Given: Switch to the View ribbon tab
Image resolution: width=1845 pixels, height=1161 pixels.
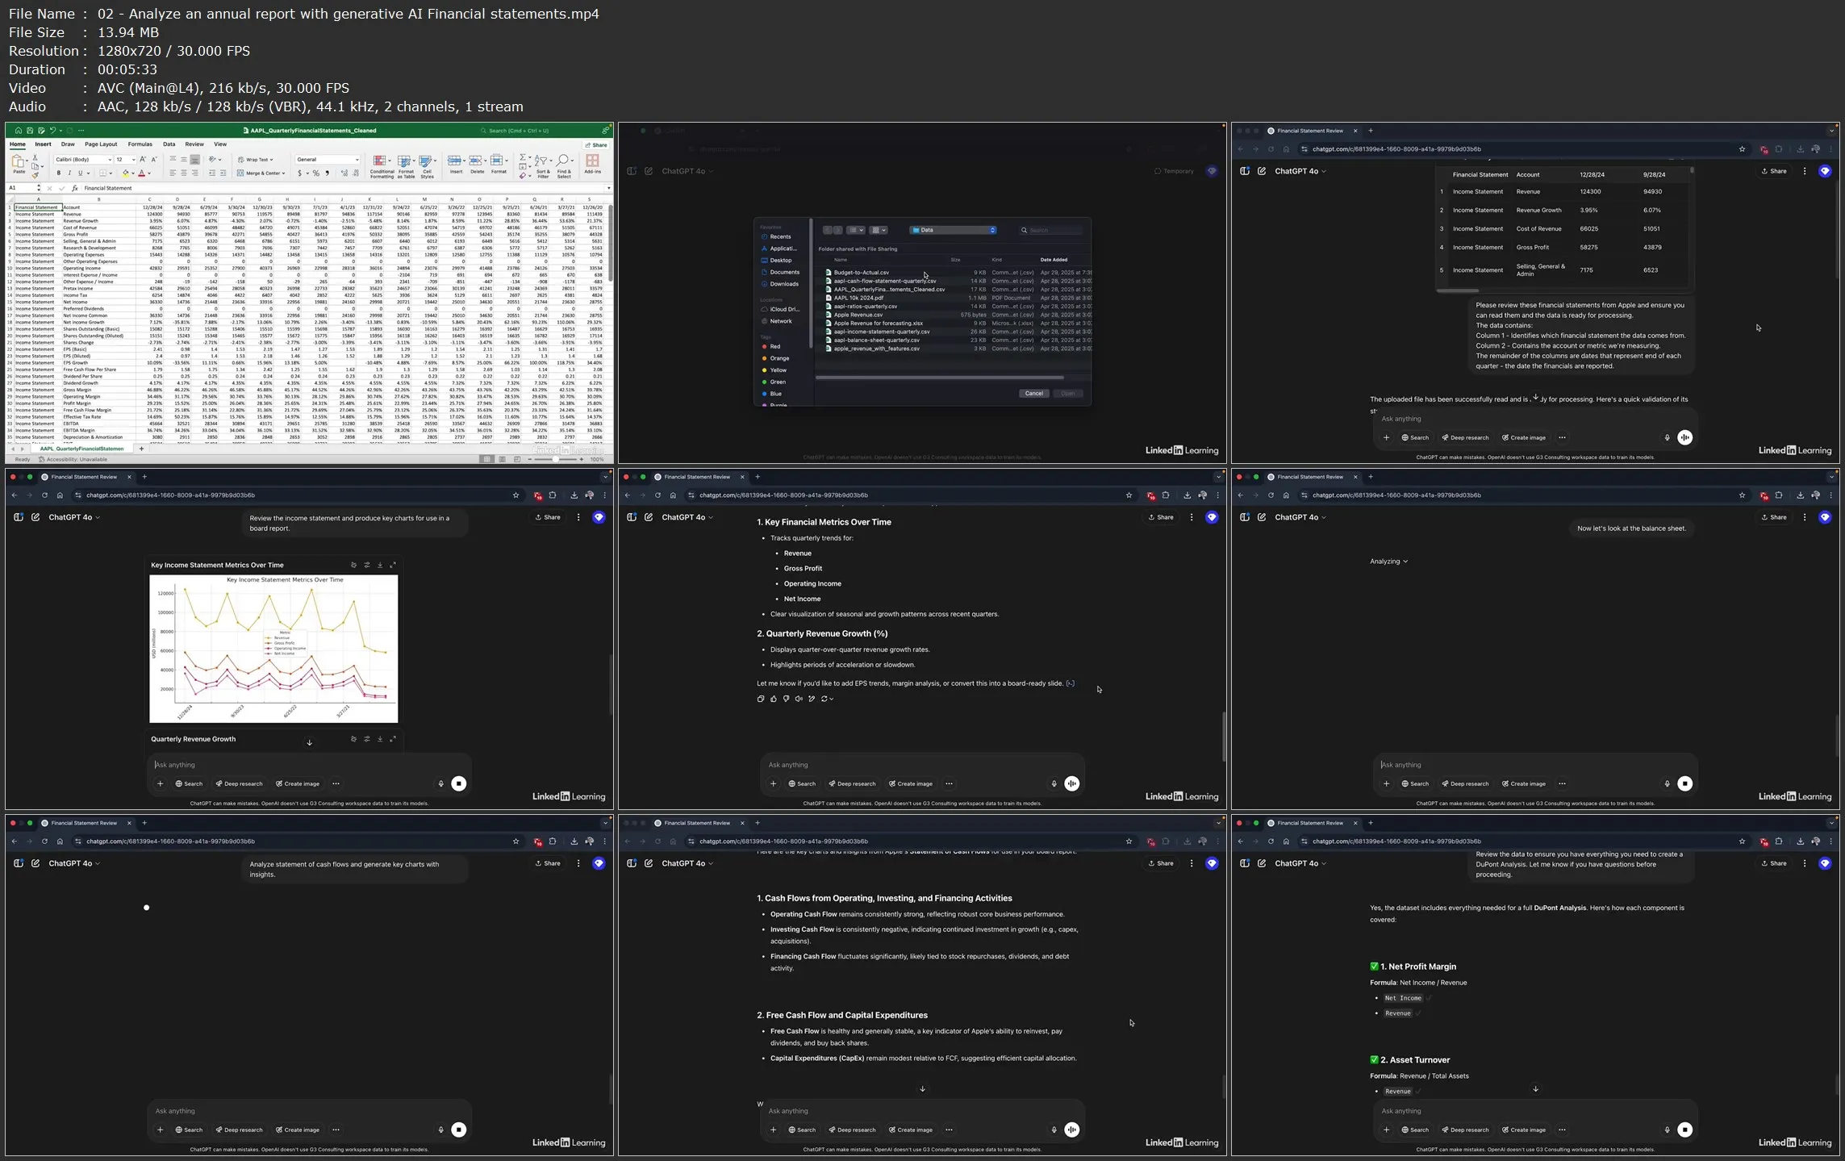Looking at the screenshot, I should (219, 144).
